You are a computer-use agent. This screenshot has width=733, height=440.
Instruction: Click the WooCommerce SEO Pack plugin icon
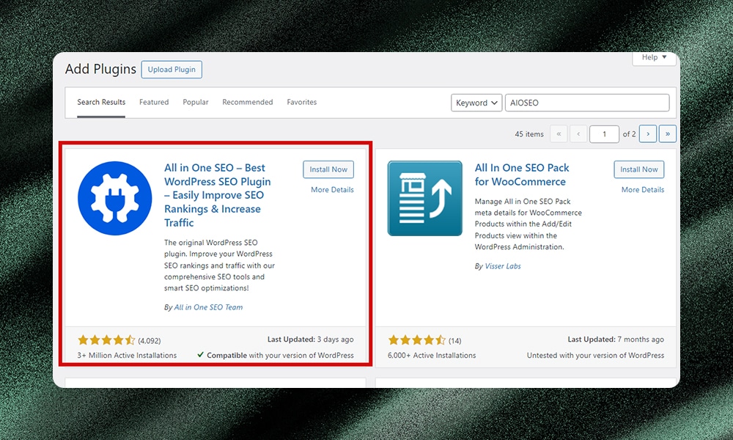(x=424, y=198)
